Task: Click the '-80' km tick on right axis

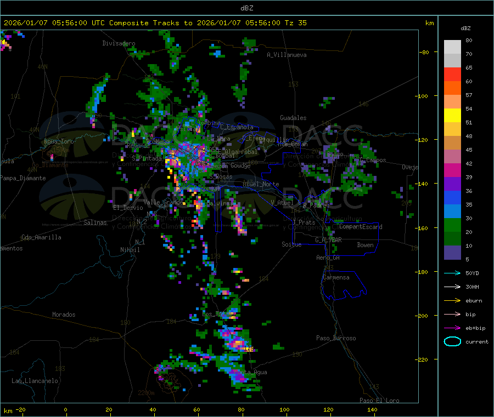Action: [x=424, y=52]
